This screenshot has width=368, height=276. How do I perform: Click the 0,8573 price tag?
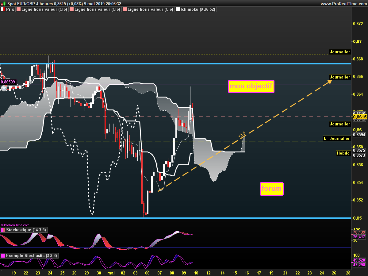click(359, 155)
